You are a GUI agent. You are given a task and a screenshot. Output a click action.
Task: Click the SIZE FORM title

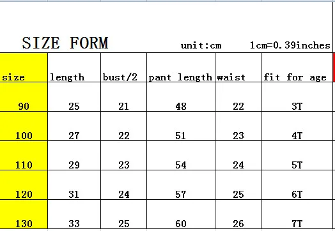[65, 43]
